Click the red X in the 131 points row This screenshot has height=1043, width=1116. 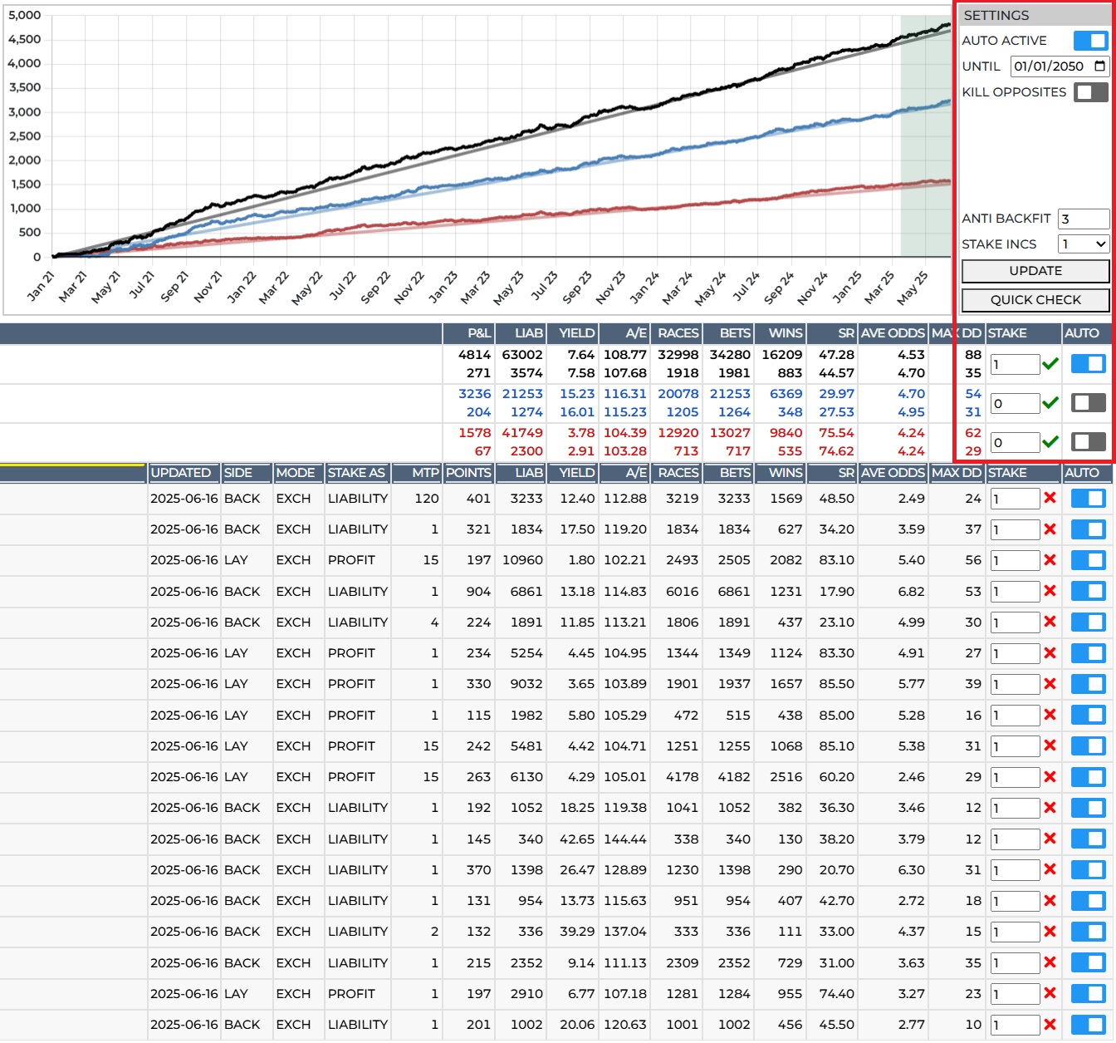1050,901
